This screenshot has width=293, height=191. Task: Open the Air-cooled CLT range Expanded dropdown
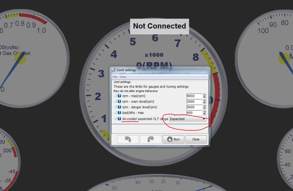(188, 119)
